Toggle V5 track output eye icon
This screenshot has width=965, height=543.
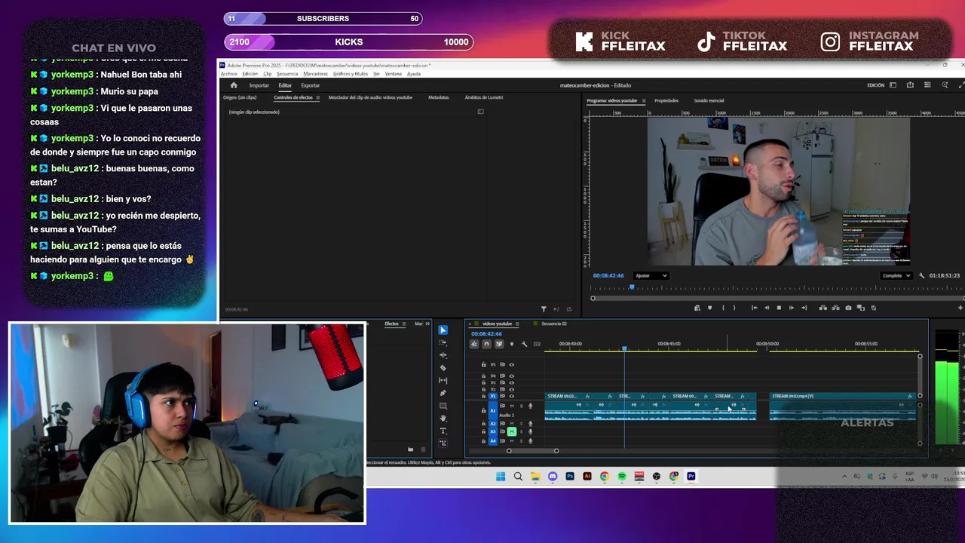(x=511, y=364)
